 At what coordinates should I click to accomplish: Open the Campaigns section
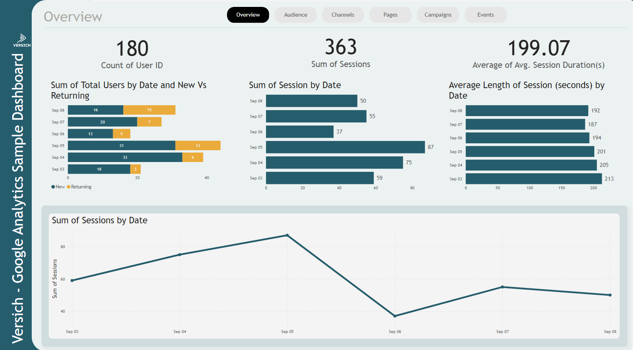click(x=438, y=15)
